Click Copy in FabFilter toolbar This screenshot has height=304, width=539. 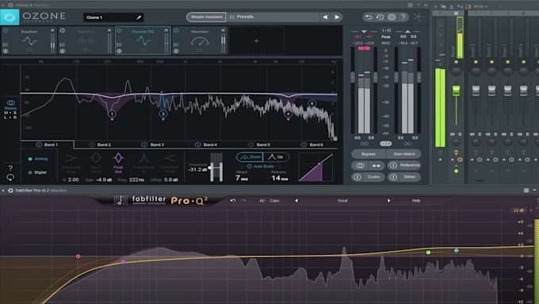[274, 200]
